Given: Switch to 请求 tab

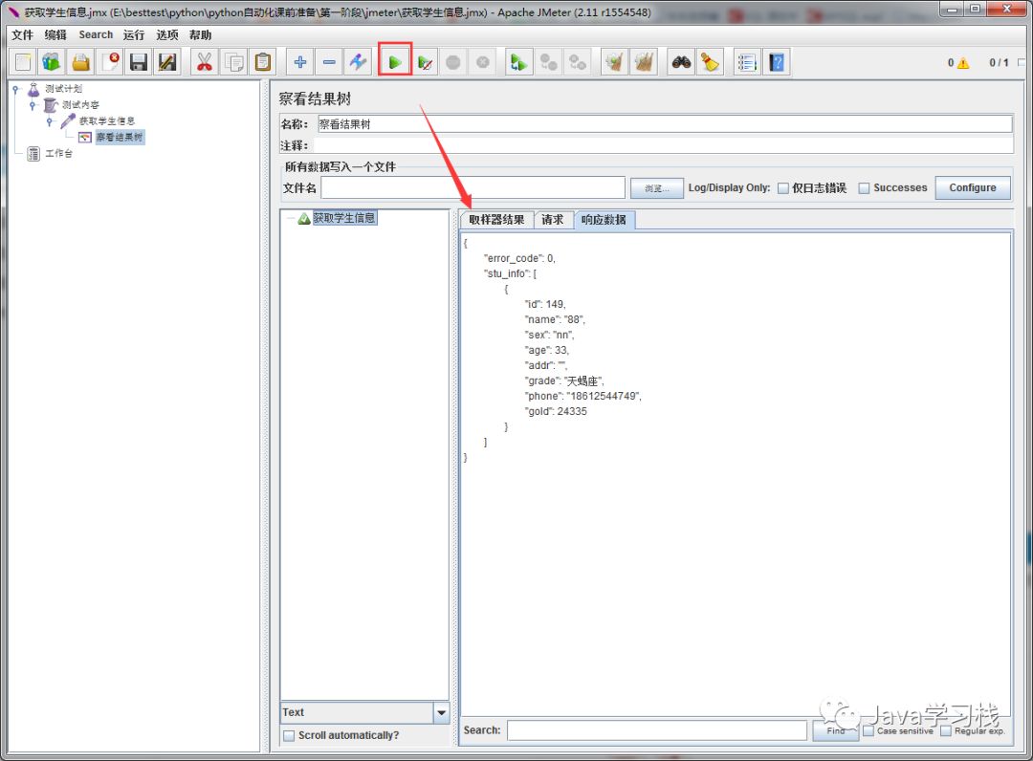Looking at the screenshot, I should click(553, 220).
